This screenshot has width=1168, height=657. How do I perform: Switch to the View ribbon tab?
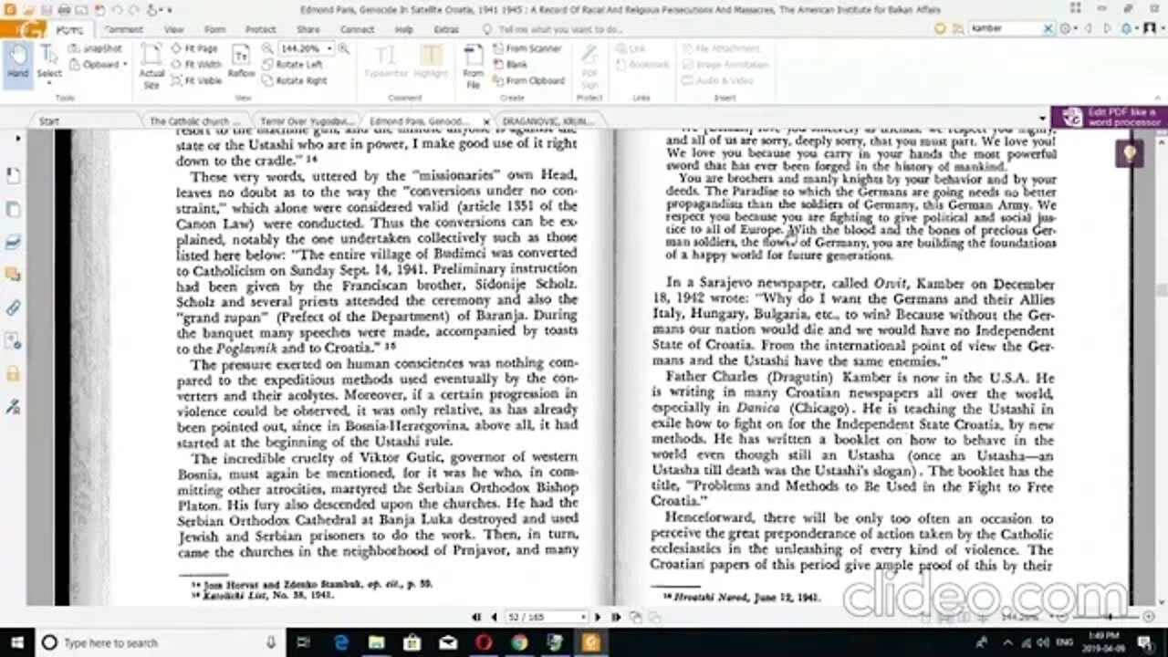173,29
